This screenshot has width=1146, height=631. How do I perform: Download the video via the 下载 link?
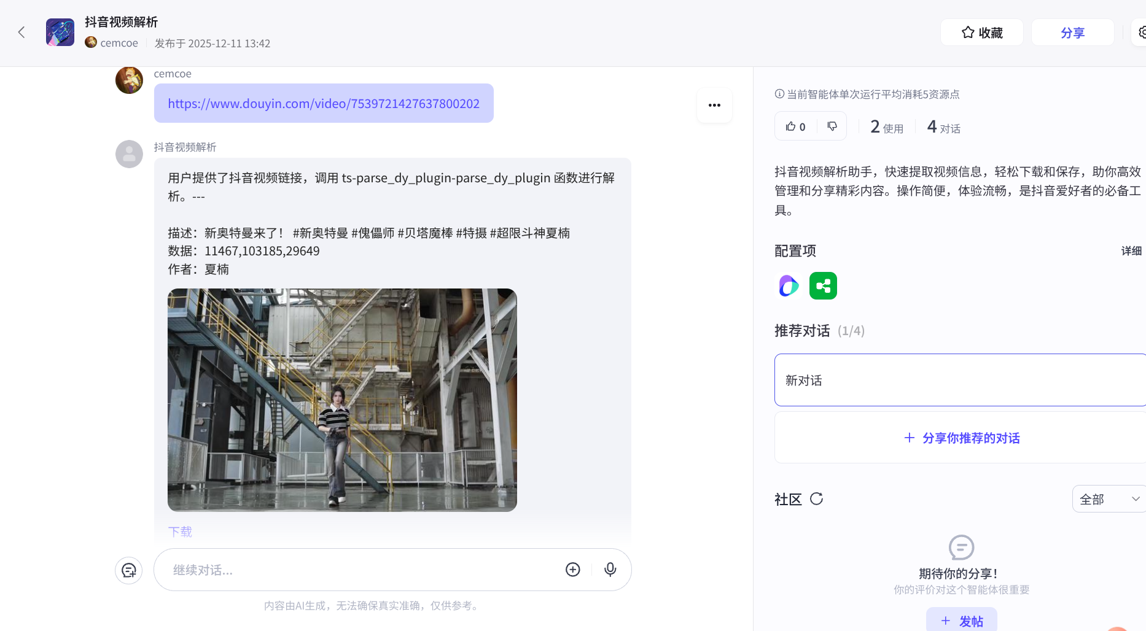(179, 531)
